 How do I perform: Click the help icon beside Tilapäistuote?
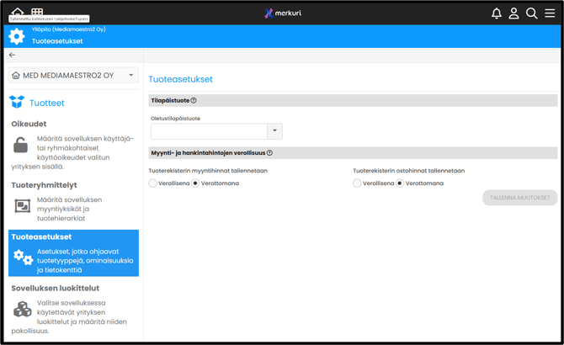(x=194, y=101)
